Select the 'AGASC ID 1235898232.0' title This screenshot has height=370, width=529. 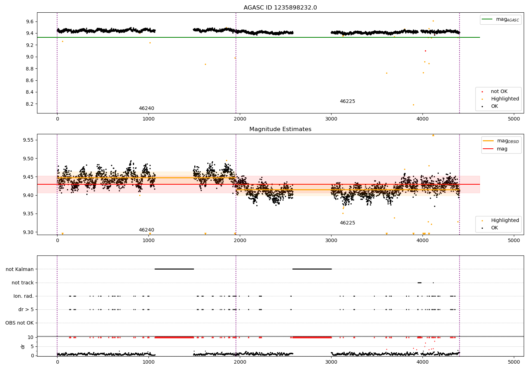tap(280, 8)
